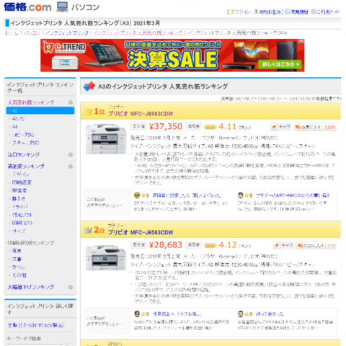This screenshot has width=346, height=346.
Task: Click 満足度 label beside 4.11 rating
Action: tap(194, 126)
